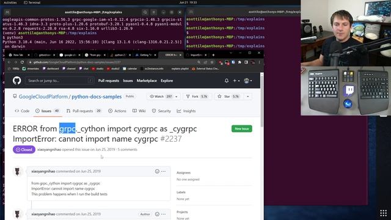Reload the browser page
391x220 pixels.
22,62
